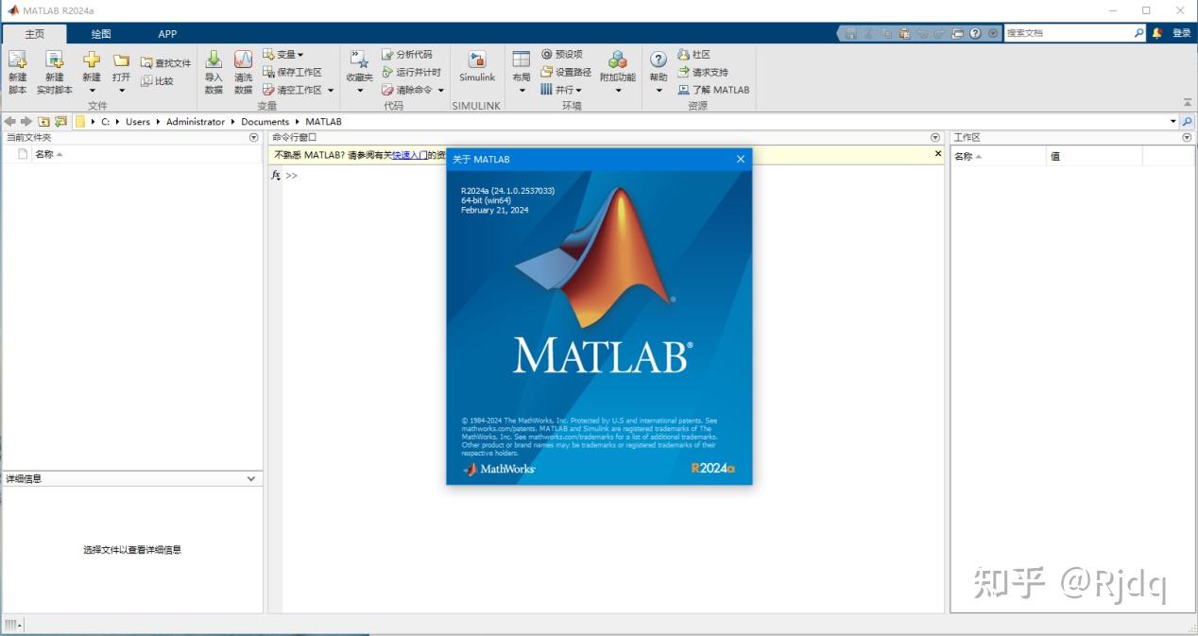The image size is (1198, 636).
Task: Close the 关于 MATLAB dialog
Action: pos(741,159)
